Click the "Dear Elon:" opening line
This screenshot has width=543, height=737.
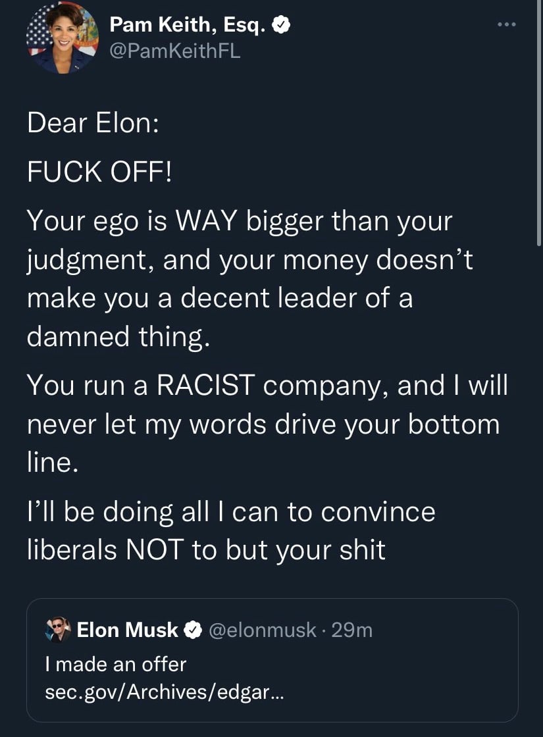(x=92, y=124)
